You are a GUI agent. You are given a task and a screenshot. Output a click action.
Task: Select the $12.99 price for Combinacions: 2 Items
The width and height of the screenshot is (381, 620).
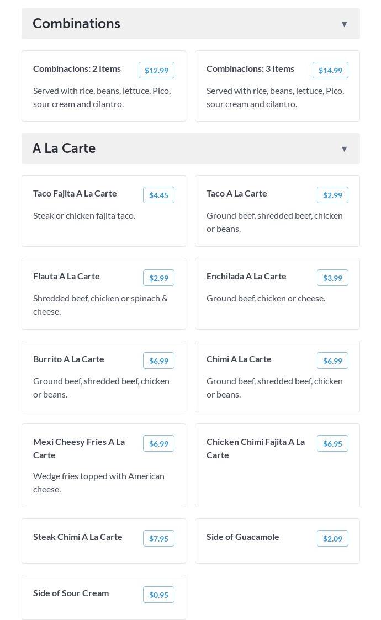pyautogui.click(x=156, y=70)
